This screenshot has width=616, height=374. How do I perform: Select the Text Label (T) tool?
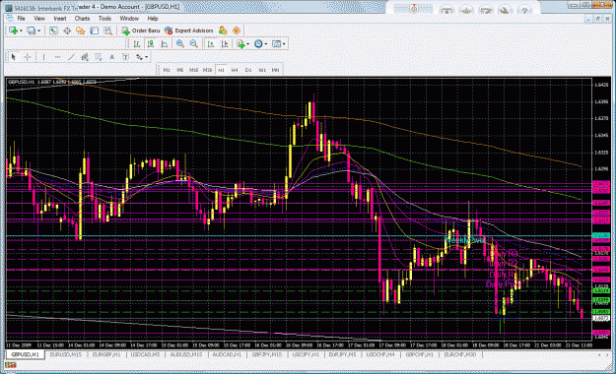(125, 57)
